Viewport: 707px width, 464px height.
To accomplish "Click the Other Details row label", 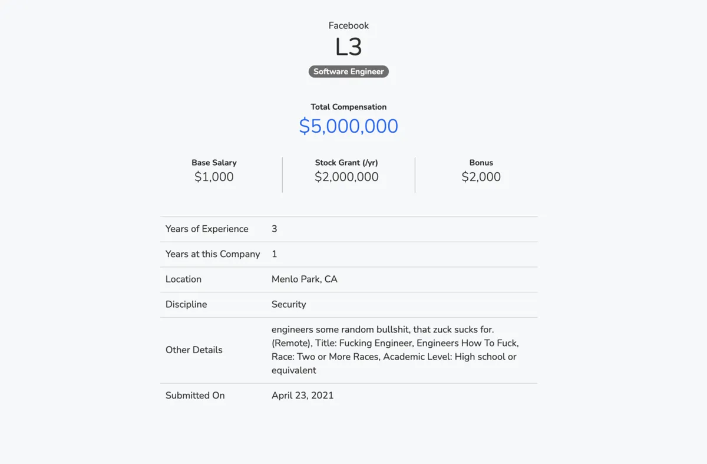I will [x=194, y=350].
